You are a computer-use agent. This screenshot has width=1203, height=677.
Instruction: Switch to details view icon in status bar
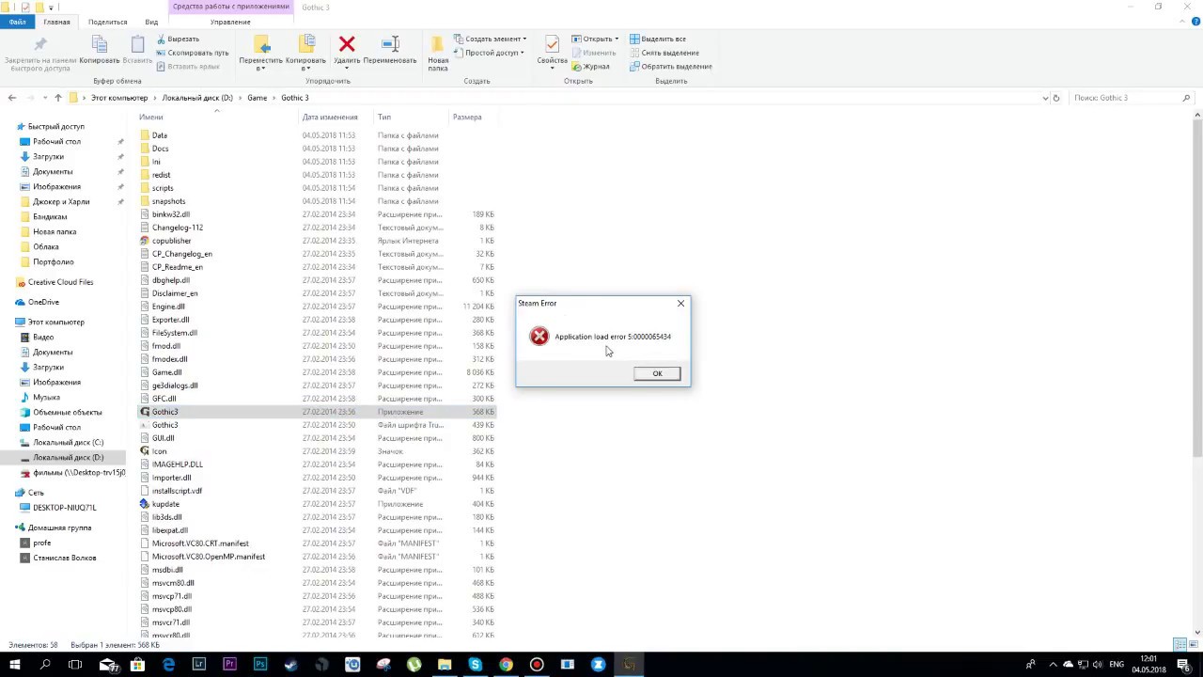pyautogui.click(x=1180, y=644)
